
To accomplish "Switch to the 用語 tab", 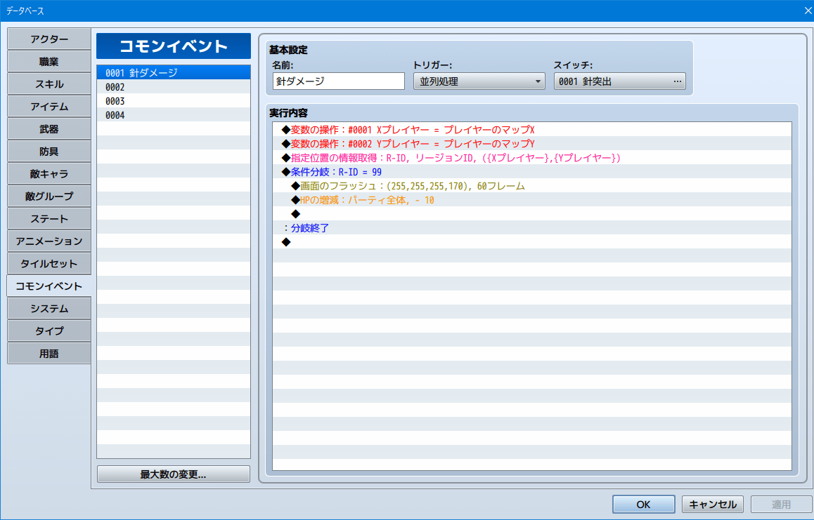I will [x=49, y=354].
